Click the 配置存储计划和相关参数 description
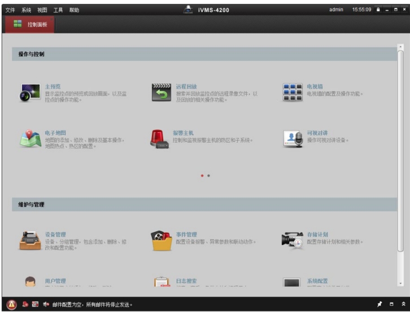Viewport: 410px width, 312px height. coord(335,241)
